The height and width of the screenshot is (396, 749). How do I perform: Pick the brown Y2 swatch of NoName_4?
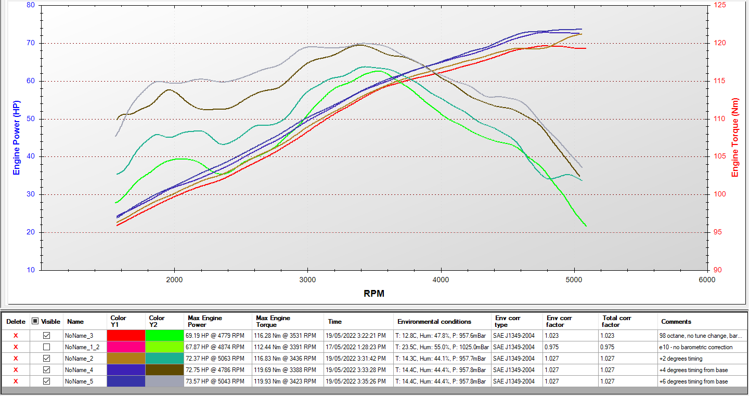pyautogui.click(x=165, y=370)
